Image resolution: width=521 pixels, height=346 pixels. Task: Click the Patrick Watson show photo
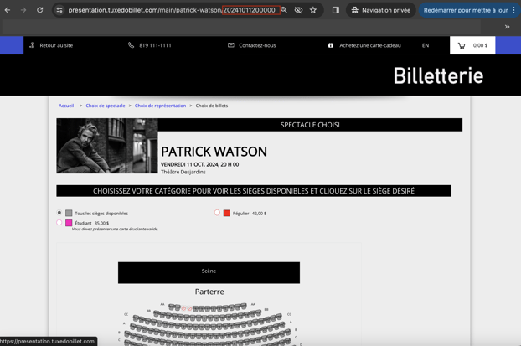(x=107, y=146)
